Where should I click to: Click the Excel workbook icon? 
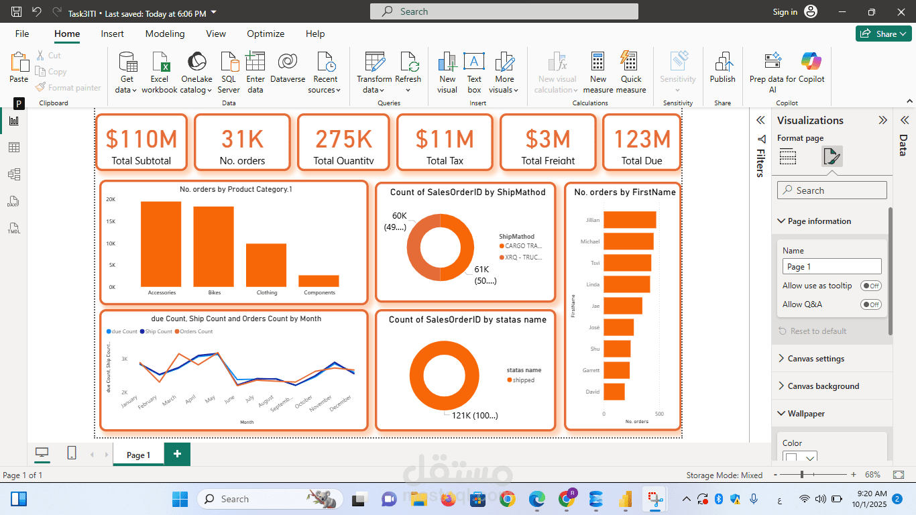160,72
